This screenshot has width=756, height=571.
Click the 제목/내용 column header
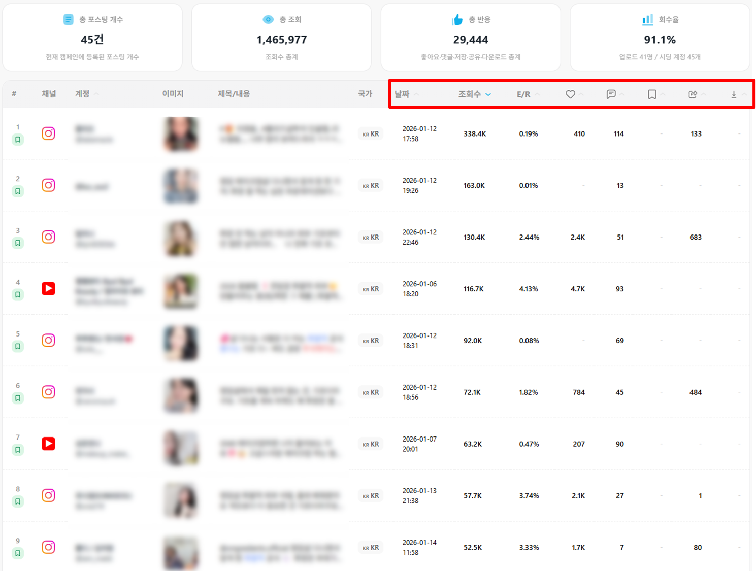(234, 94)
